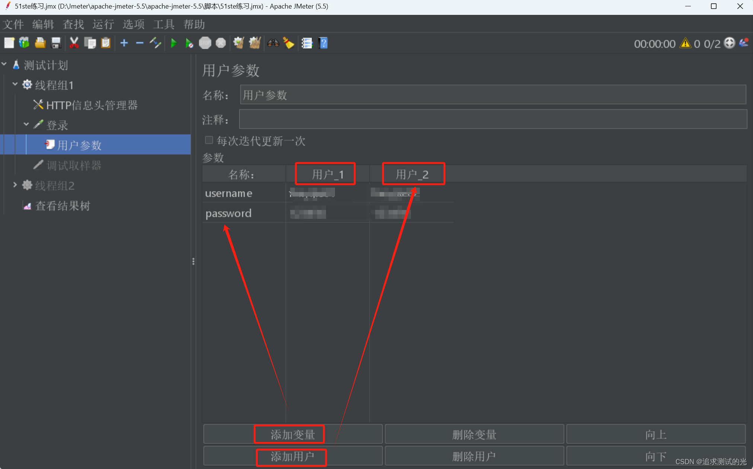Click the 向上 button
The image size is (753, 469).
point(656,434)
